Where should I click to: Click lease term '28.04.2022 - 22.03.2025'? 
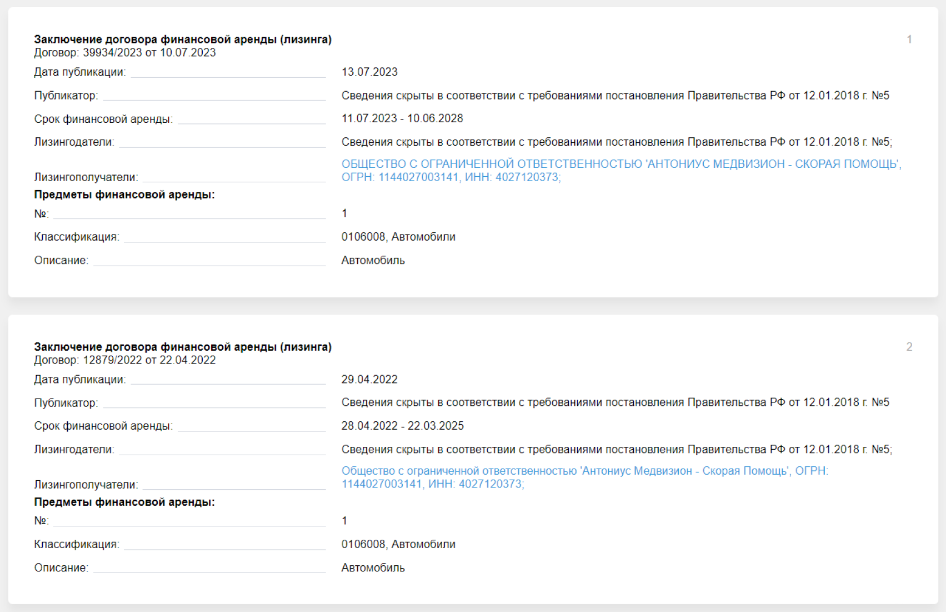(402, 426)
